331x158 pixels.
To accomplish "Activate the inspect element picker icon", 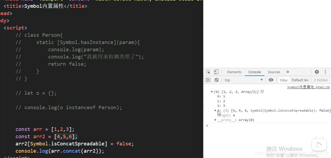I will [208, 72].
